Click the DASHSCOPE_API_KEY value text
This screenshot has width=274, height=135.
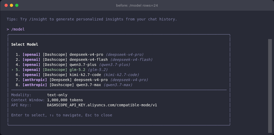click(x=102, y=105)
